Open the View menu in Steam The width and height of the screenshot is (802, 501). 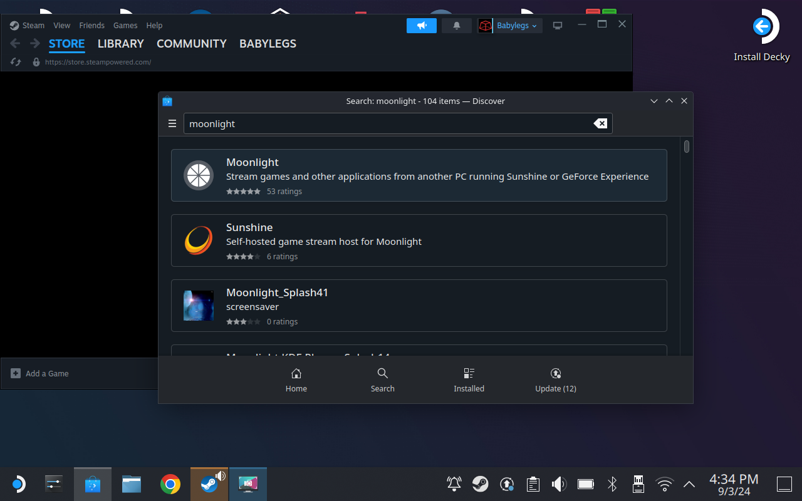[x=62, y=26]
